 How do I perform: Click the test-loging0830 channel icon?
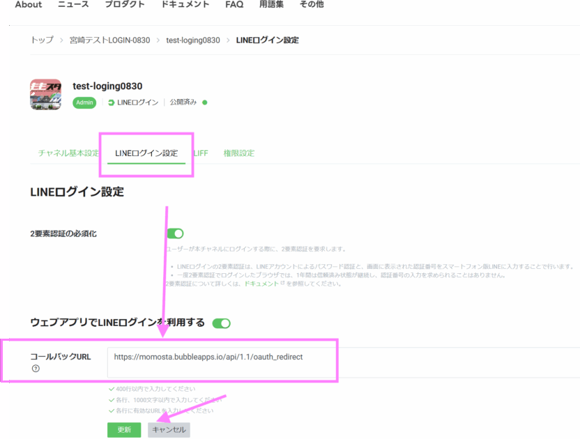(x=45, y=94)
